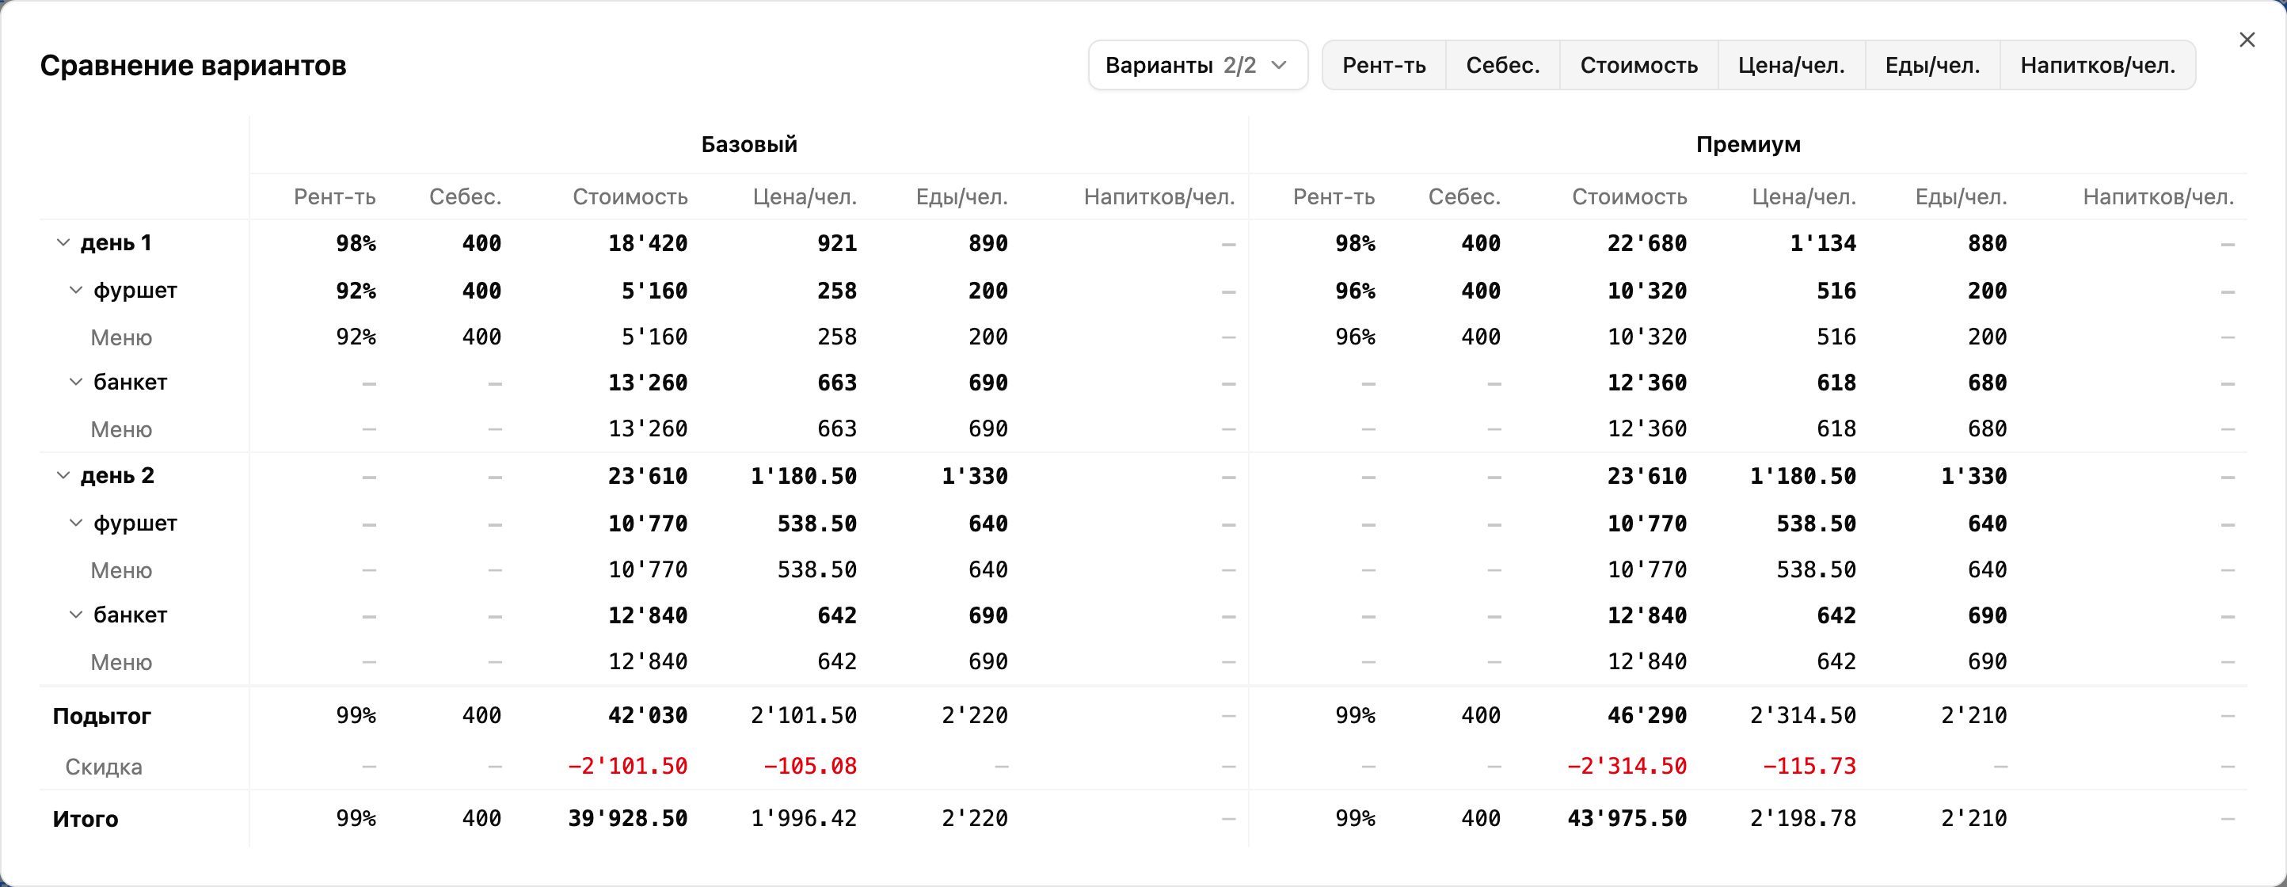Toggle the Цена/чел. column button
The height and width of the screenshot is (887, 2287).
pyautogui.click(x=1790, y=65)
